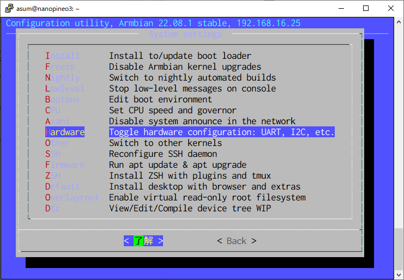Select the CPU menu entry

pos(52,110)
